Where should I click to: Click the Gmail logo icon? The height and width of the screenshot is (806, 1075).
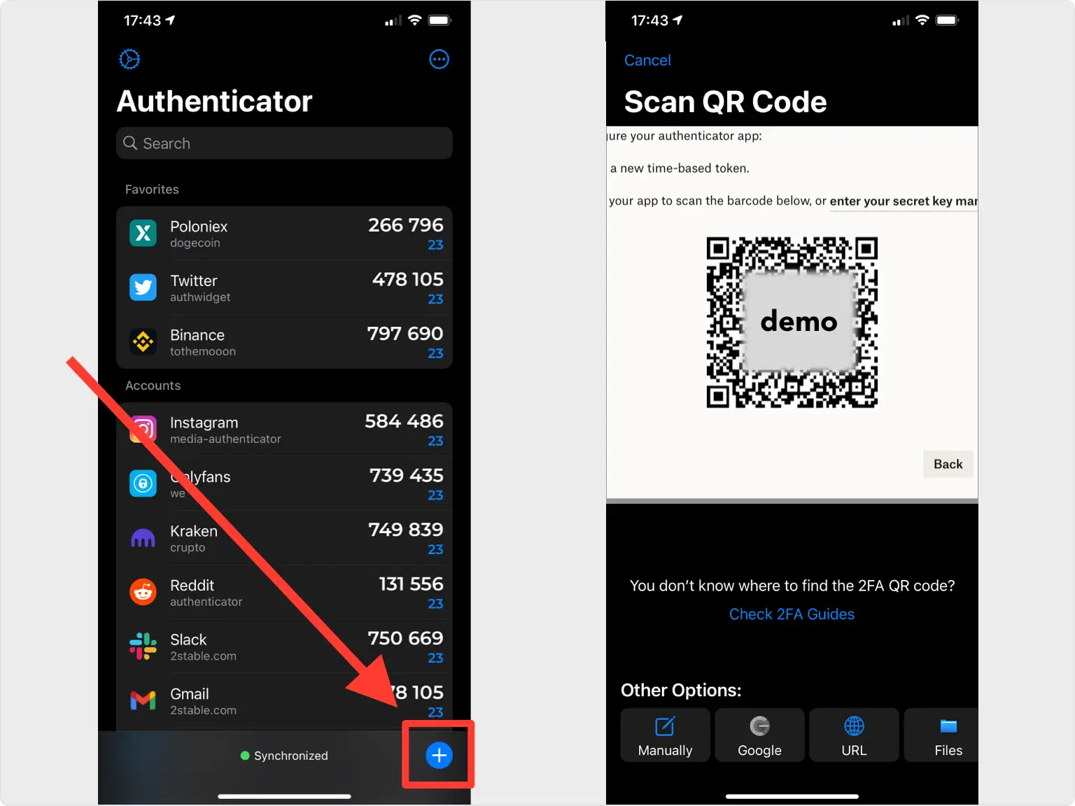pyautogui.click(x=143, y=700)
